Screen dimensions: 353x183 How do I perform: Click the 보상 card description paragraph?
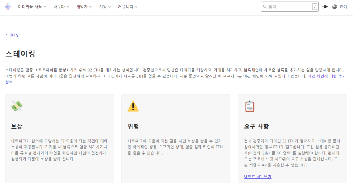click(60, 150)
